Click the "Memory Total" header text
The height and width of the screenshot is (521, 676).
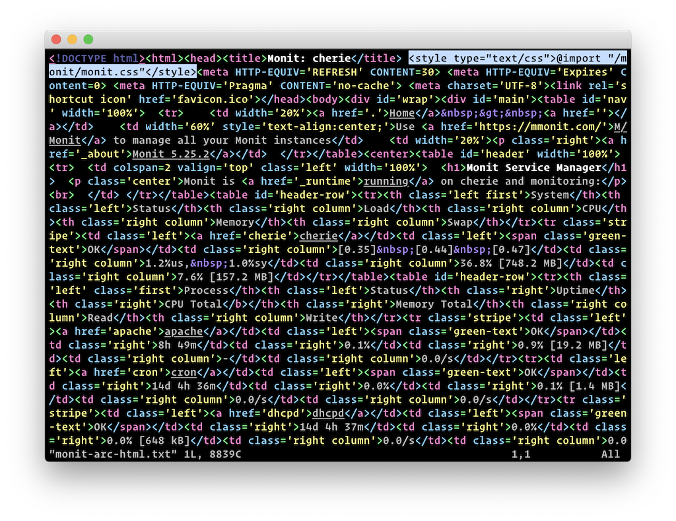click(x=434, y=304)
